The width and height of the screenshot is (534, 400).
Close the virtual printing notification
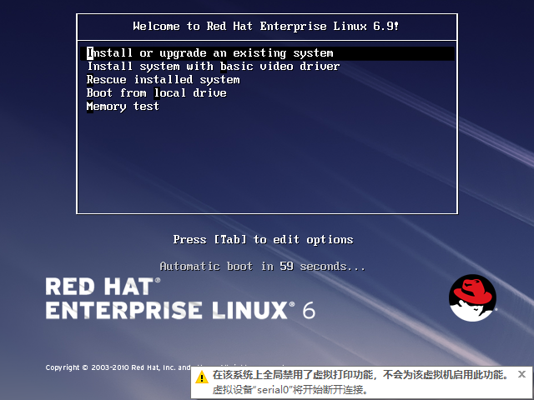pyautogui.click(x=521, y=374)
